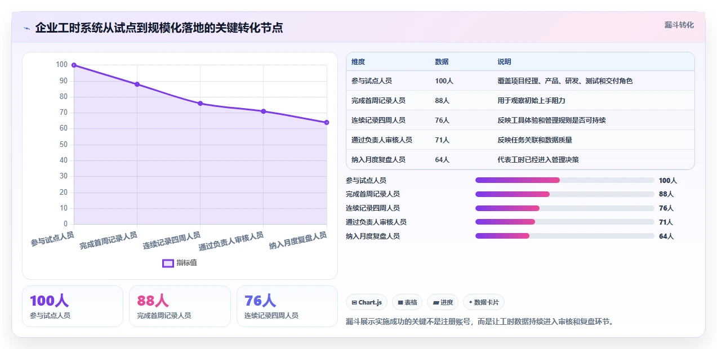This screenshot has height=349, width=717.
Task: Click the 连续记录四周人员 progress bar
Action: tap(565, 208)
